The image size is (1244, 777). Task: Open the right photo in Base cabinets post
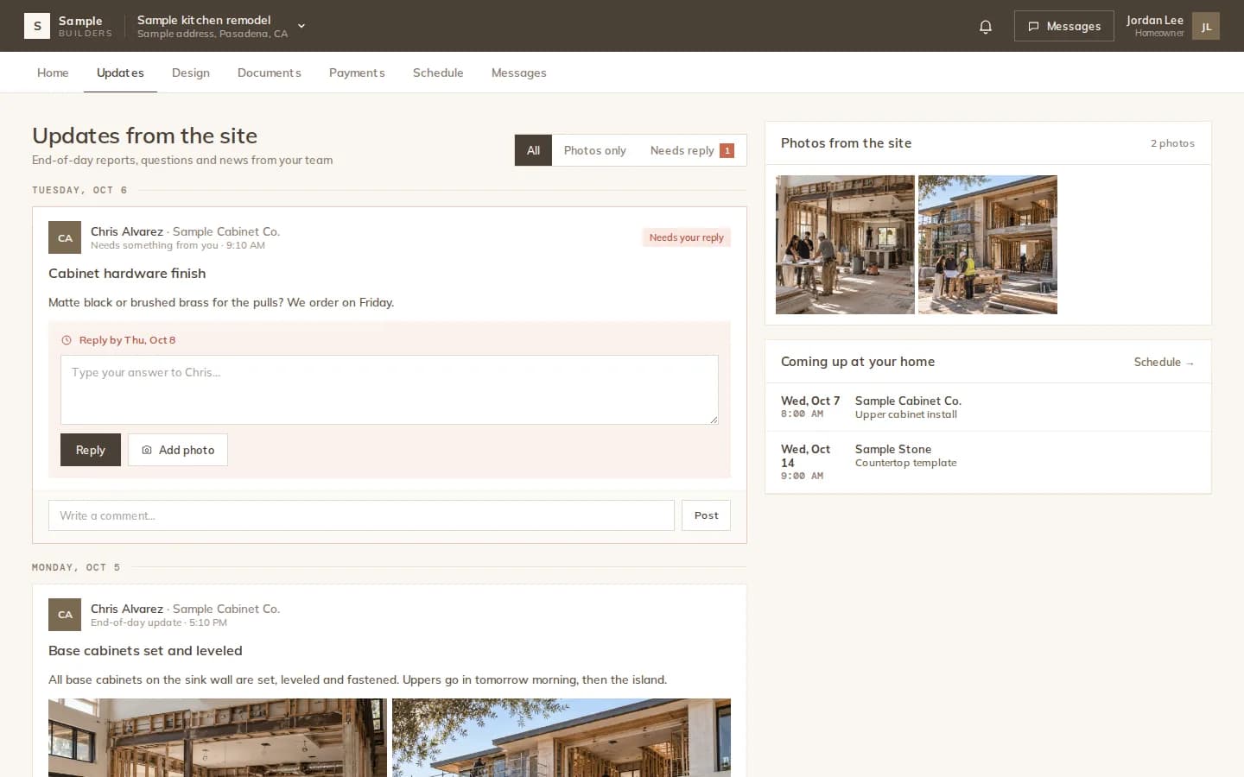tap(562, 737)
